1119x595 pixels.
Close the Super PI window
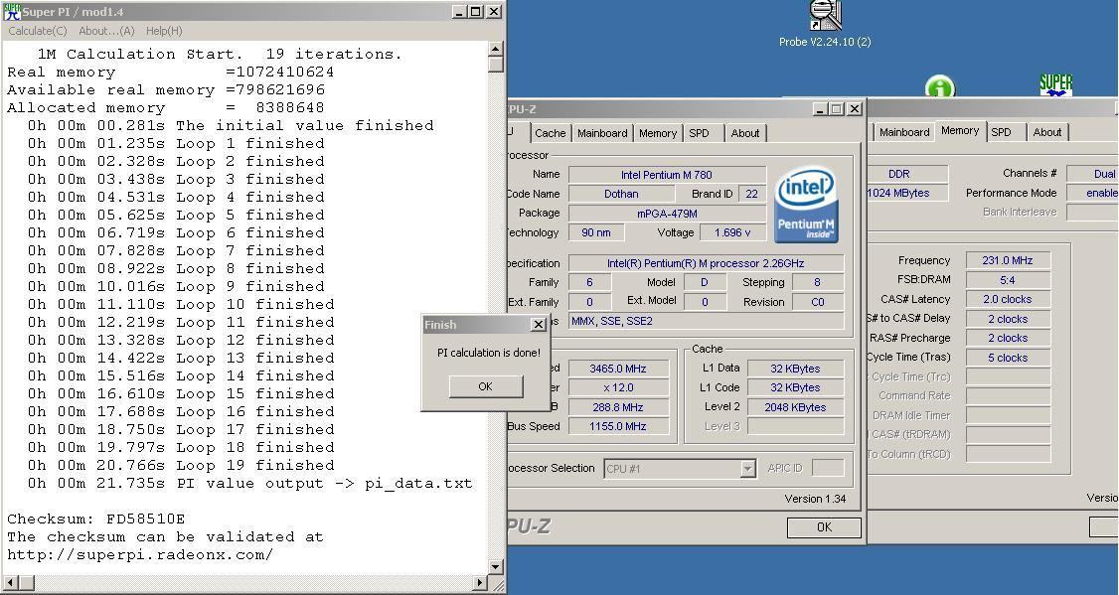(x=493, y=11)
